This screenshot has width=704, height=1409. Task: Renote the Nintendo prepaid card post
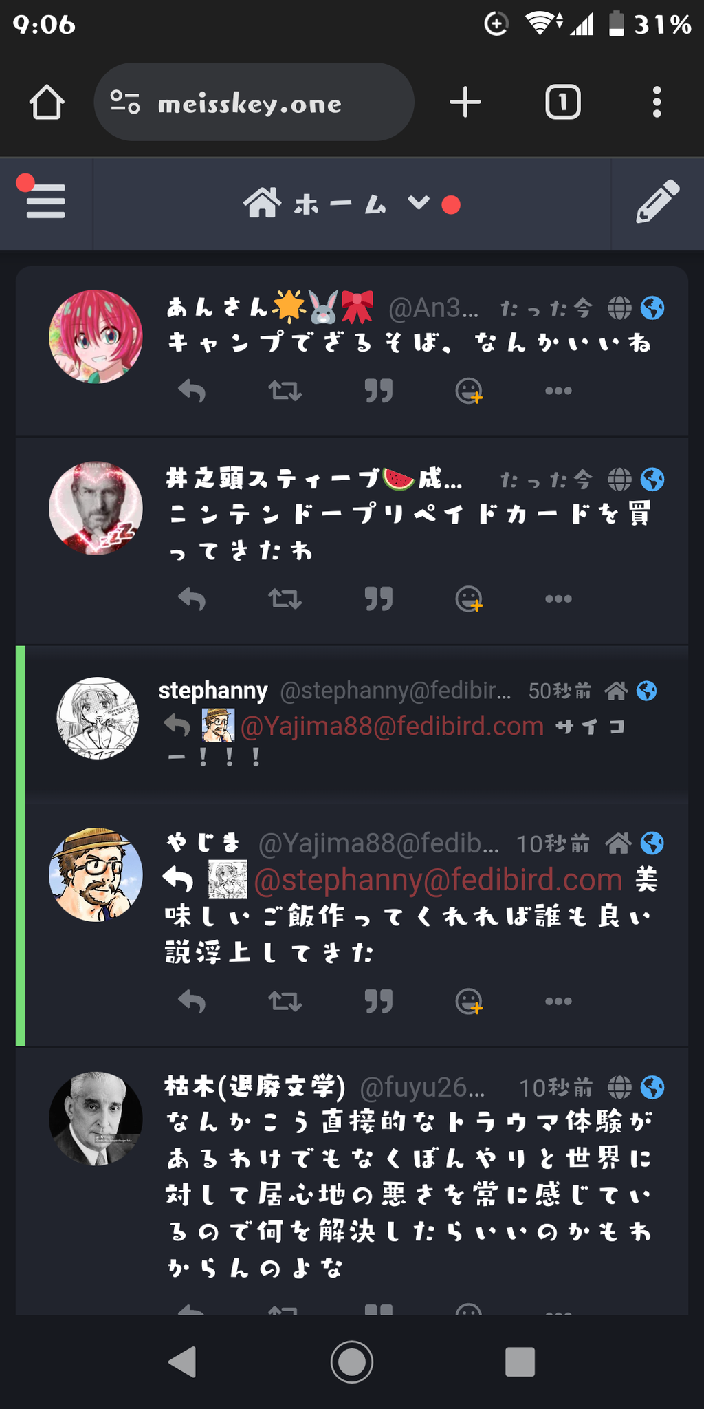[285, 599]
